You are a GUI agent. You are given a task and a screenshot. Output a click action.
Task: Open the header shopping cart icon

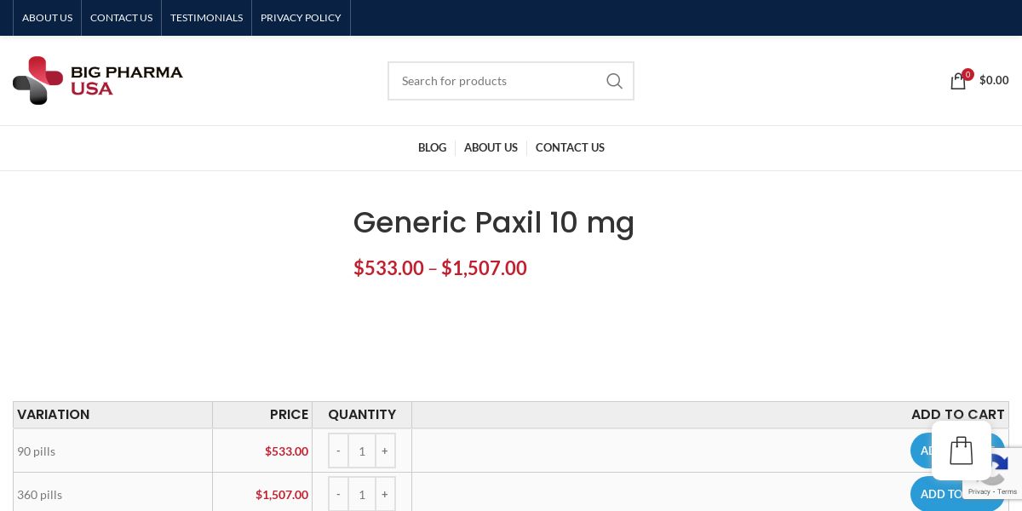(x=958, y=81)
